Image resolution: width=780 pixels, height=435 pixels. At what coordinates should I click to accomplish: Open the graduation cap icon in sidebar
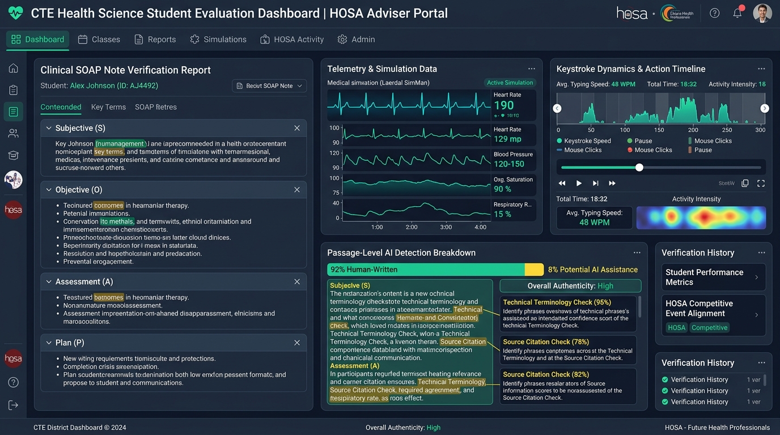tap(13, 155)
